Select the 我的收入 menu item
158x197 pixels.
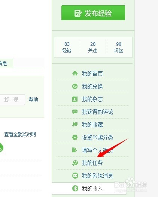pyautogui.click(x=92, y=188)
